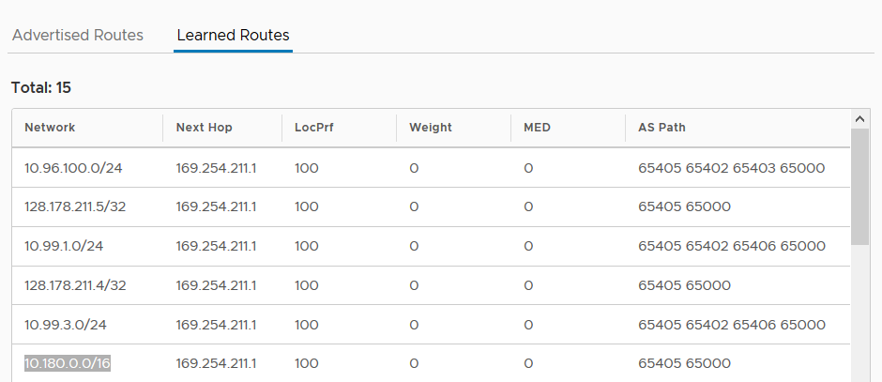Select the 128.178.211.5/32 network cell
Viewport: 882px width, 382px height.
pos(75,206)
